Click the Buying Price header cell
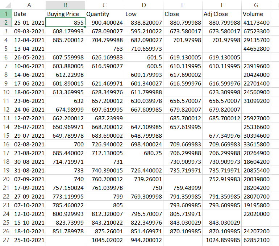 tap(65, 14)
